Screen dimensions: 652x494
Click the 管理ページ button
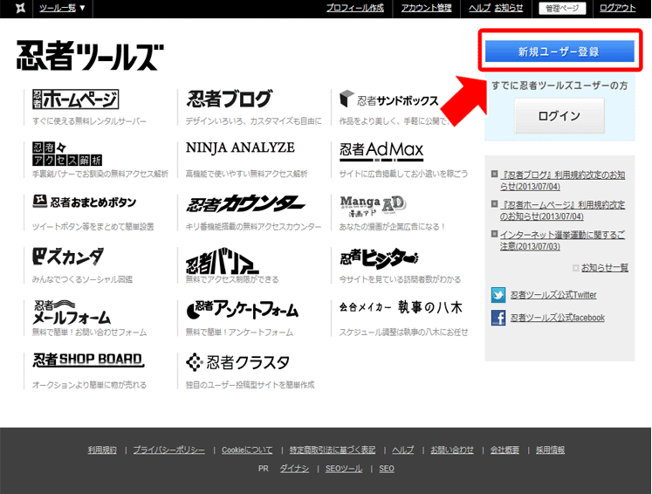point(562,9)
